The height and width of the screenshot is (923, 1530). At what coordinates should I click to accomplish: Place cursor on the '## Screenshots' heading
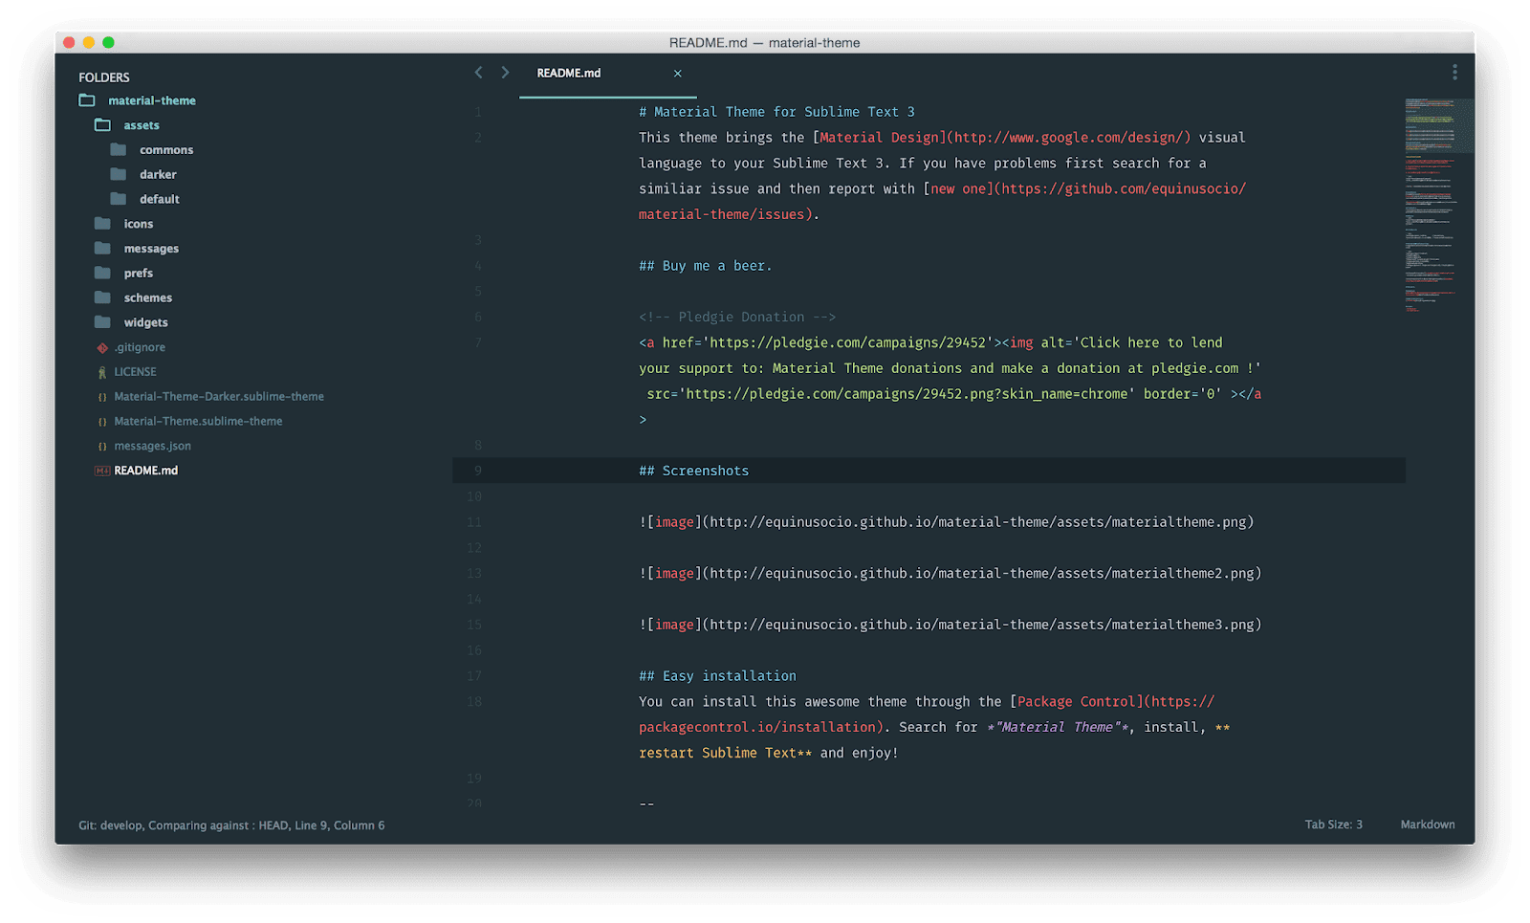[694, 471]
